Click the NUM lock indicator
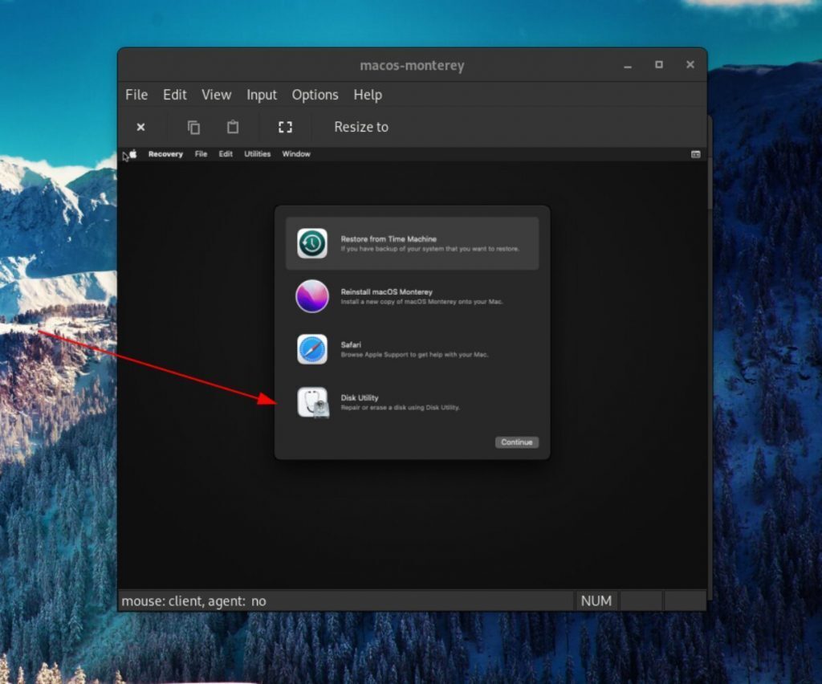 [596, 601]
